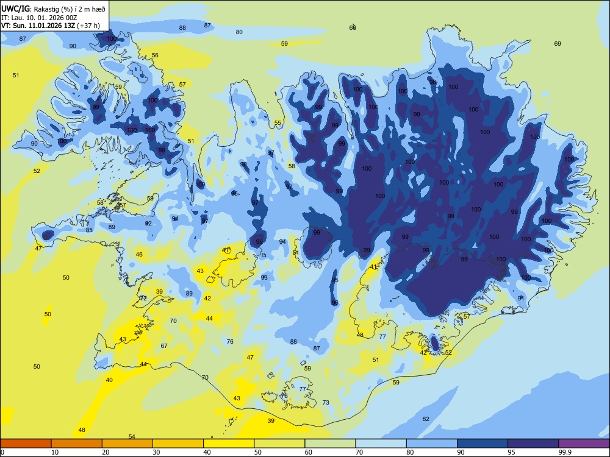Click the pale yellow 50–60 legend swatch
This screenshot has width=610, height=457.
280,444
